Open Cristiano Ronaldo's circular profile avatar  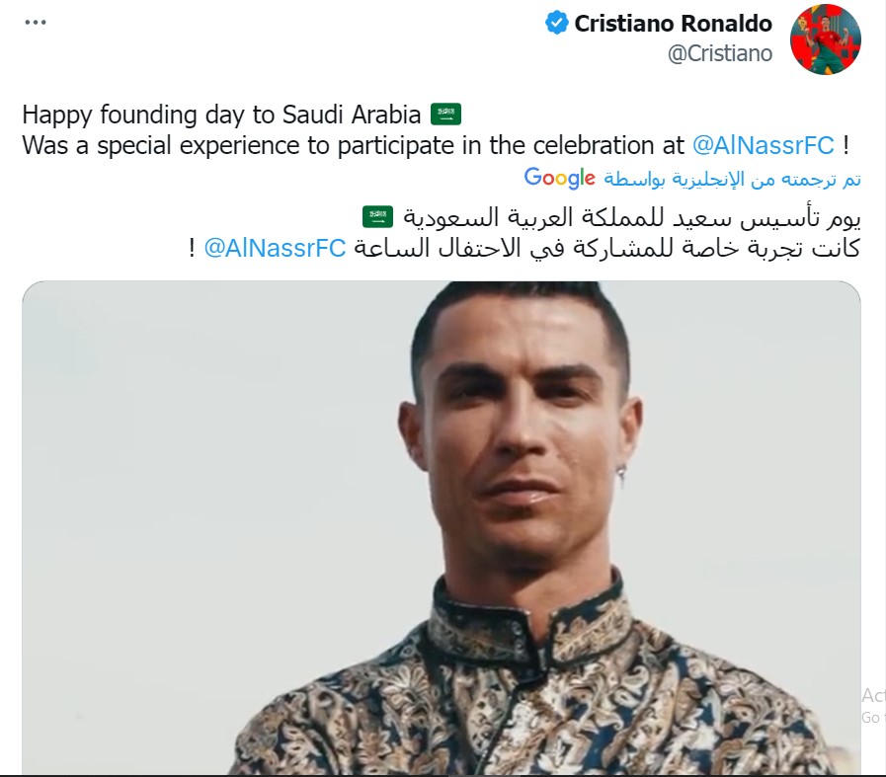click(x=825, y=39)
